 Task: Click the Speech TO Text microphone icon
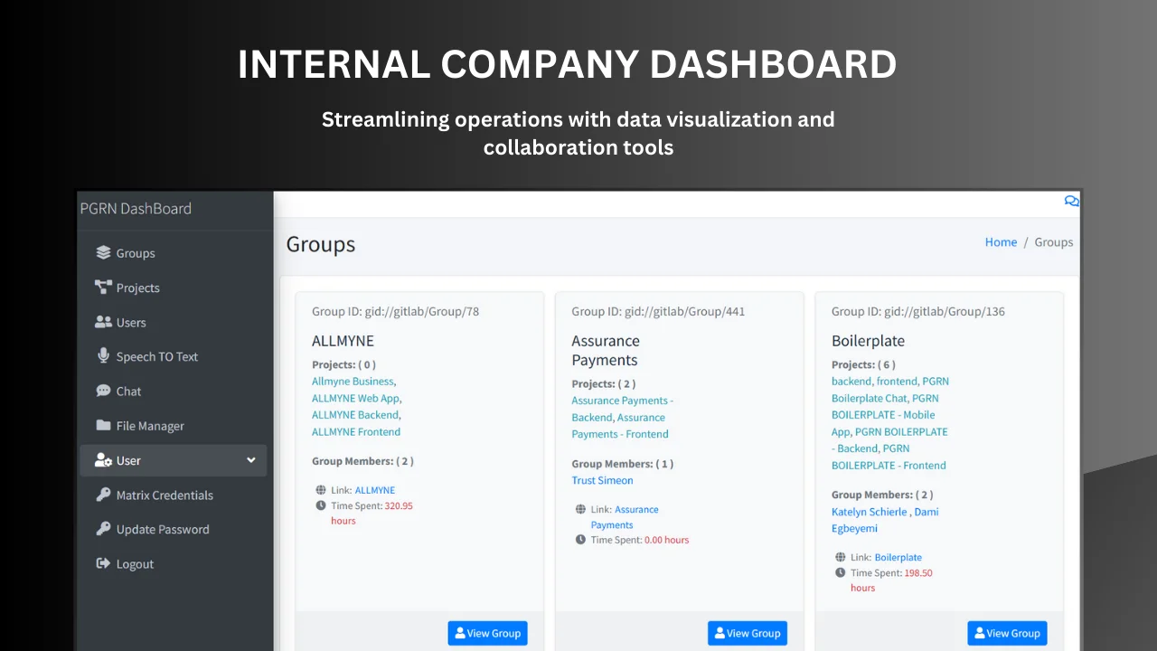pos(103,356)
